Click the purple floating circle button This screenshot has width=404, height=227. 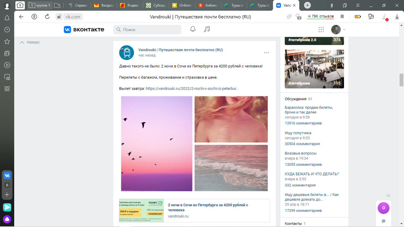coord(383,208)
